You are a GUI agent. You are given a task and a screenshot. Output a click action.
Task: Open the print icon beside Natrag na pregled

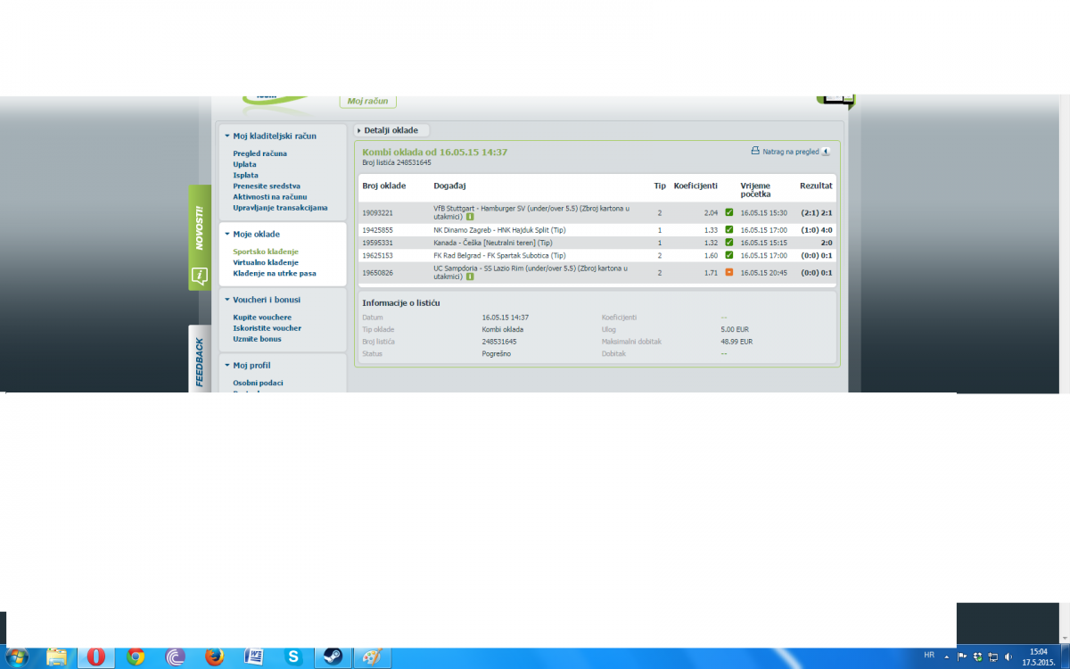tap(754, 152)
